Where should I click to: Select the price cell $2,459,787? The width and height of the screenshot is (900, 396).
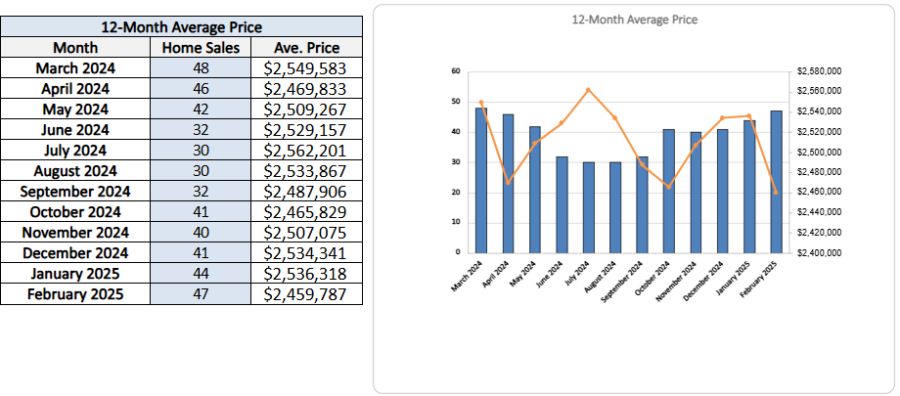[307, 294]
